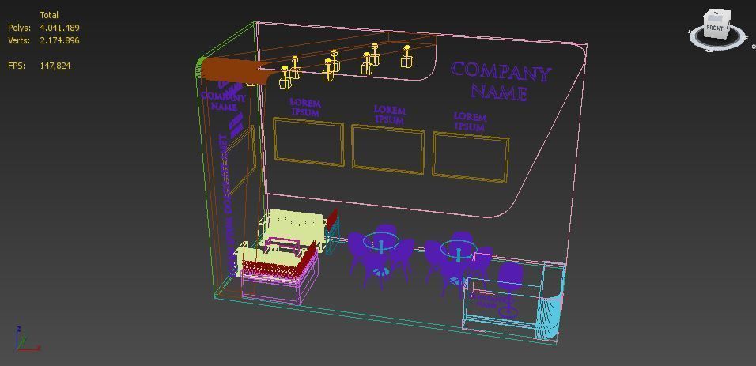Click the top face of the ViewCube

[x=720, y=13]
